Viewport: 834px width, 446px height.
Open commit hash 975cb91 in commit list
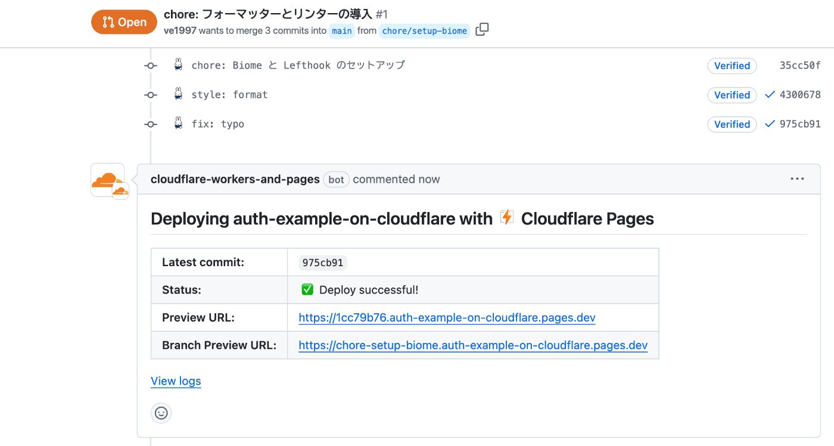(x=800, y=124)
